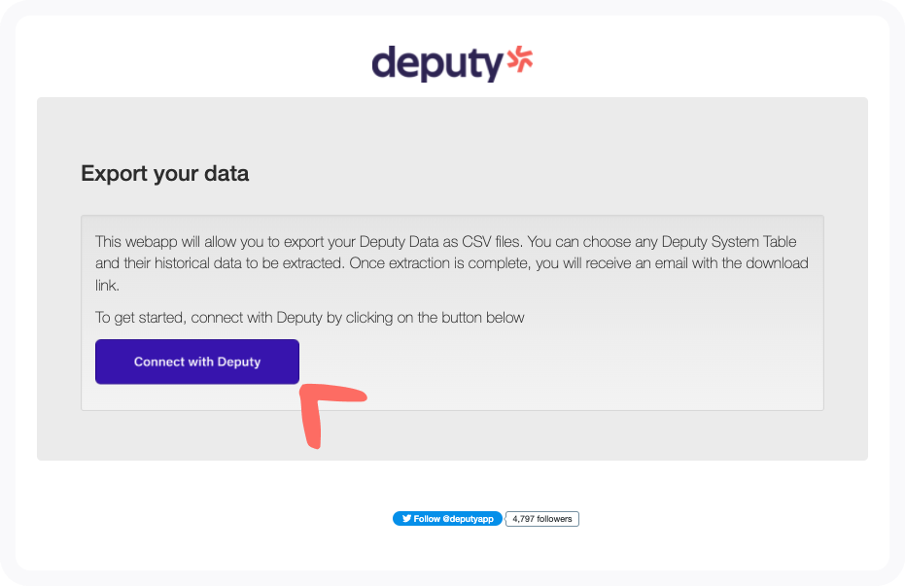Image resolution: width=905 pixels, height=586 pixels.
Task: Click the Connect with Deputy button
Action: click(196, 362)
